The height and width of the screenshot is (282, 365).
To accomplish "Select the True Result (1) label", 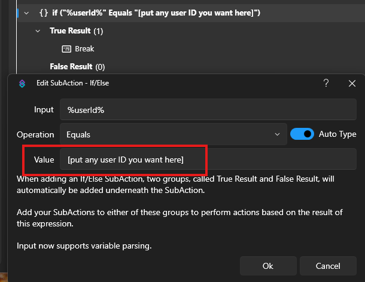I will 76,30.
